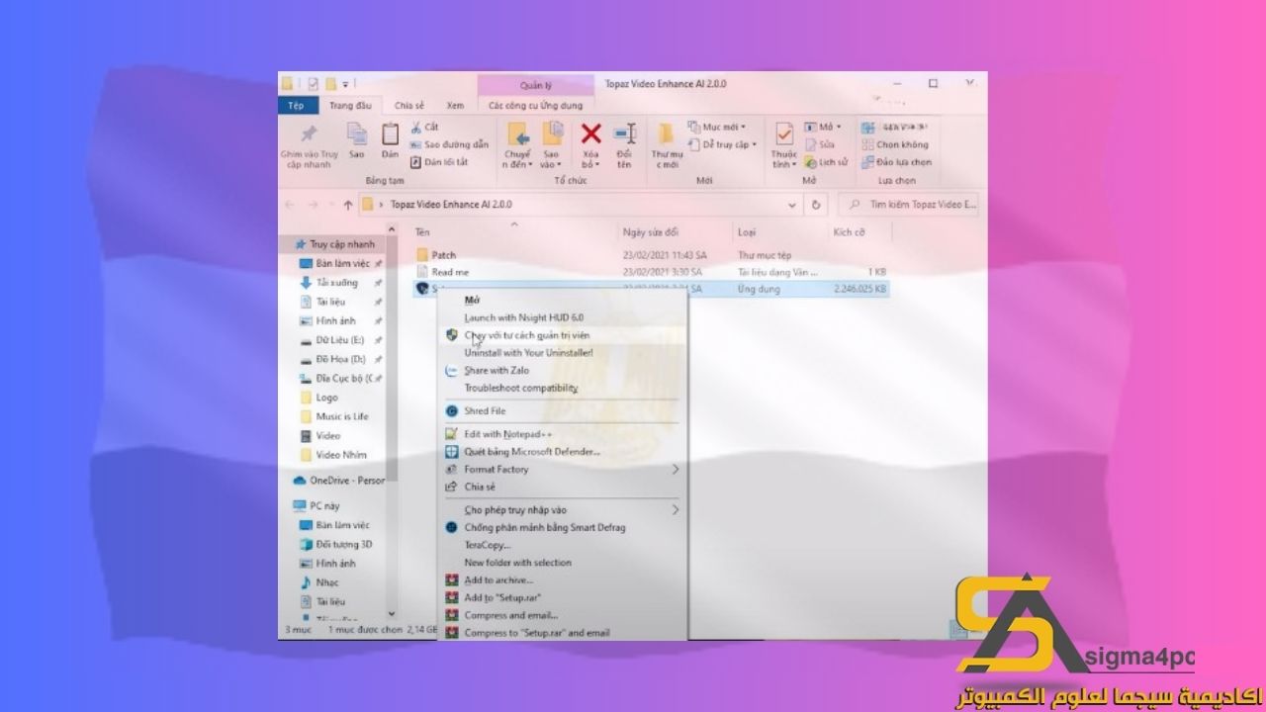Viewport: 1266px width, 712px height.
Task: Click the red X Xóa bỏ icon
Action: coord(590,133)
